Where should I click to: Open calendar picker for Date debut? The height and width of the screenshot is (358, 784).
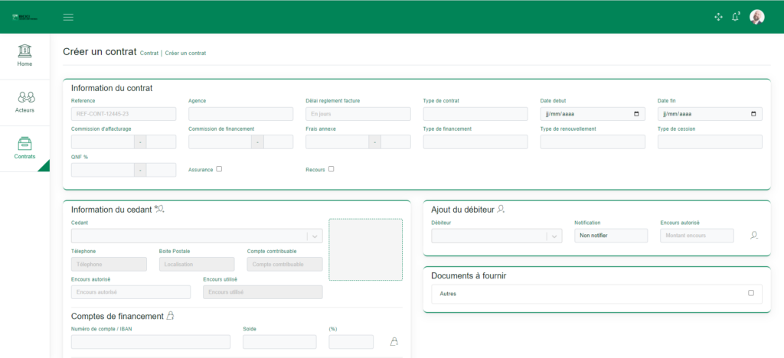click(636, 114)
